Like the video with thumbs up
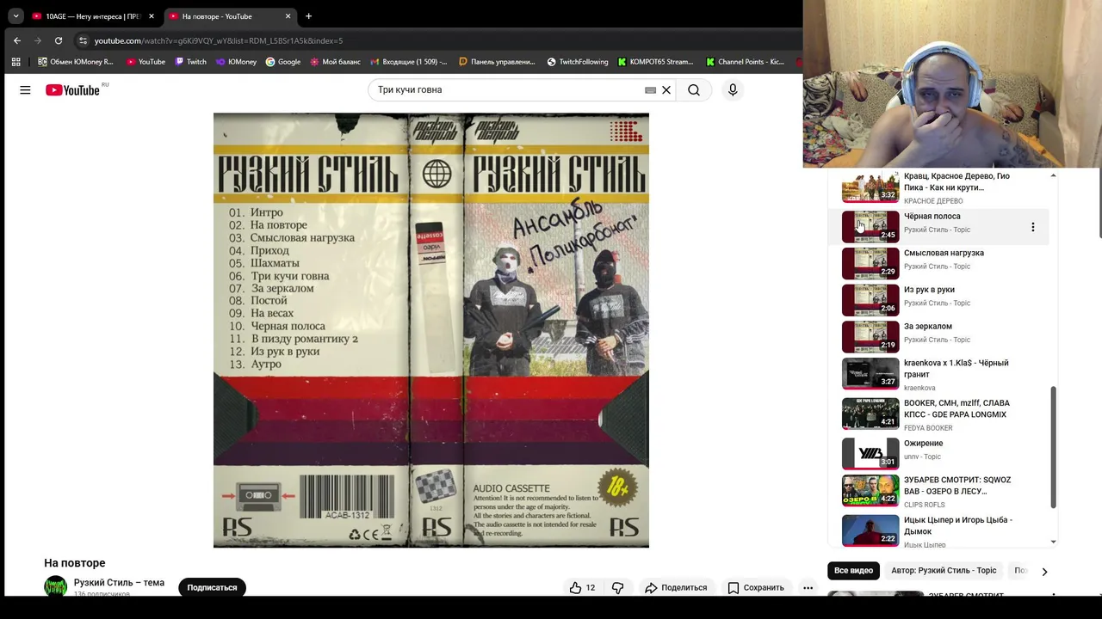 point(582,587)
